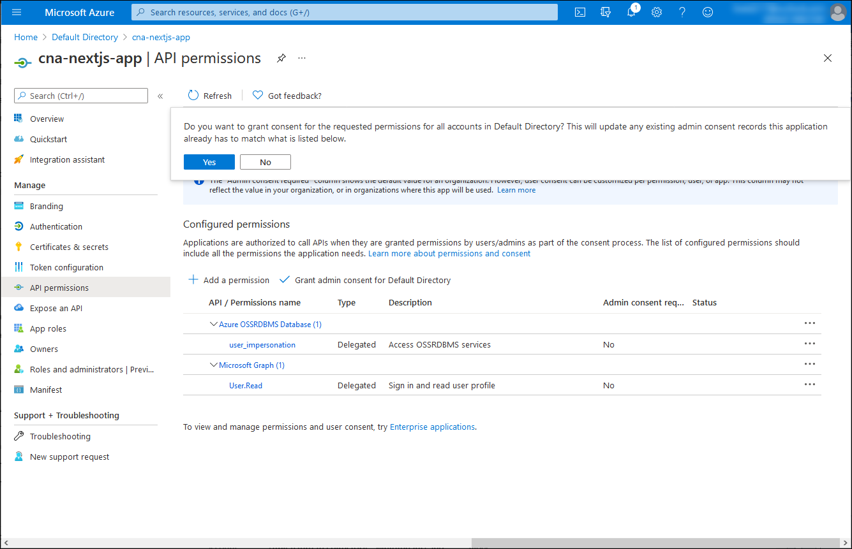Click the Admin consent required column header
Screen dimensions: 852x549
point(643,302)
